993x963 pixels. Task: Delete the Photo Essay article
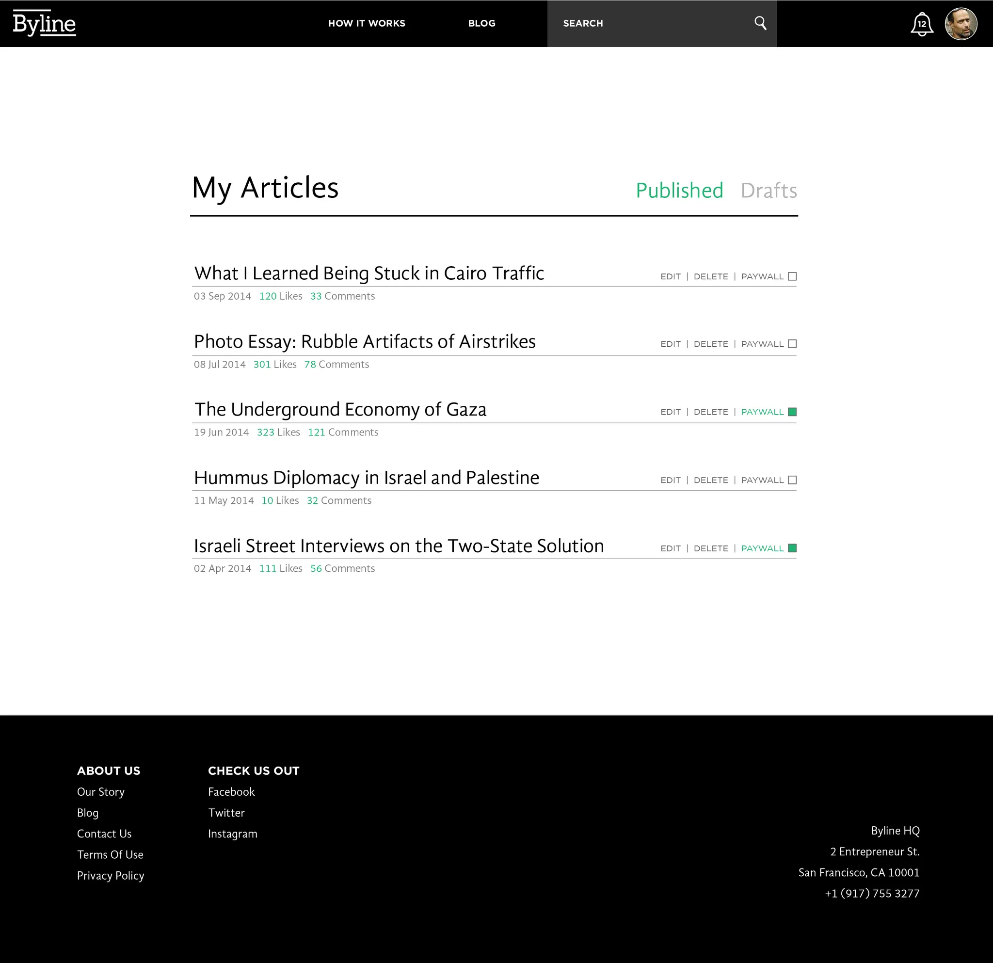pyautogui.click(x=710, y=344)
